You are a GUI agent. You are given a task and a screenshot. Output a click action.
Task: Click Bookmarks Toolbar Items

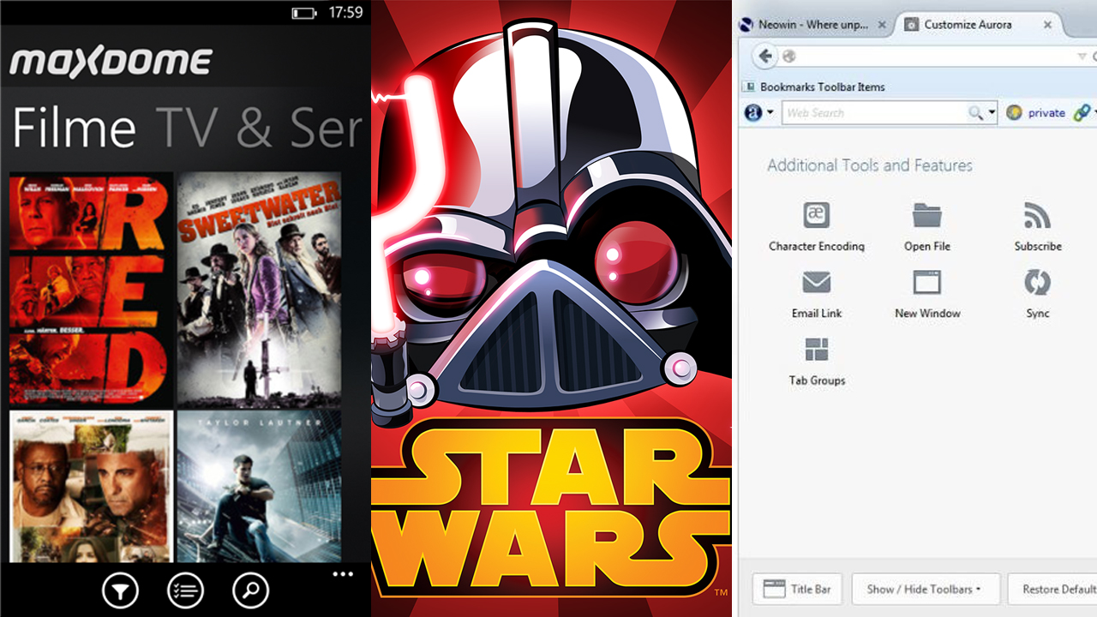pyautogui.click(x=812, y=87)
